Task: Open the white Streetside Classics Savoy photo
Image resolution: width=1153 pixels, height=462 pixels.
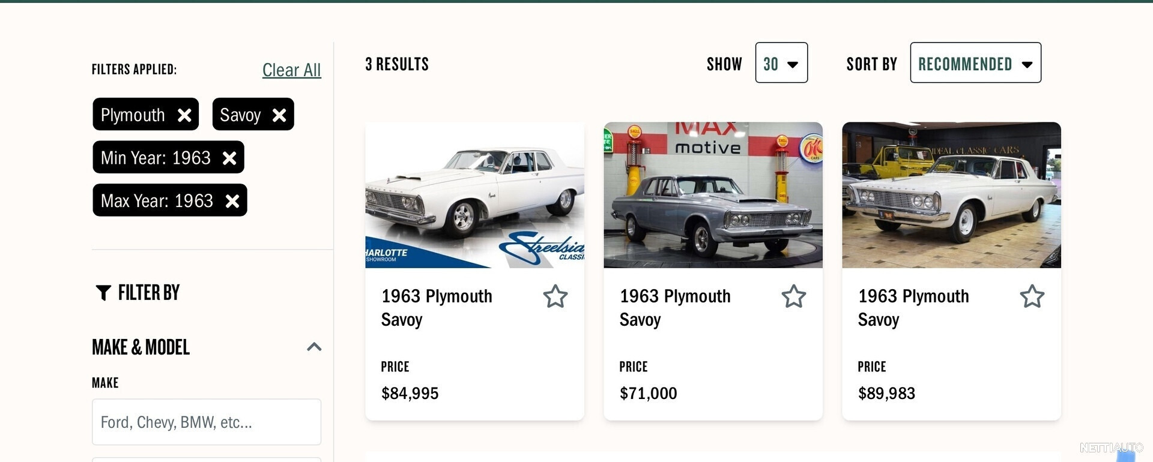Action: click(474, 195)
